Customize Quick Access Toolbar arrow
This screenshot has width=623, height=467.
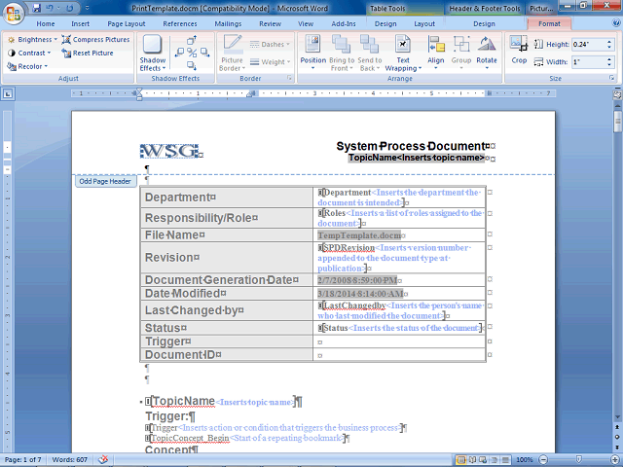[87, 8]
